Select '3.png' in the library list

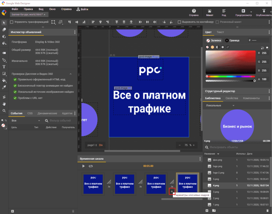click(x=216, y=192)
